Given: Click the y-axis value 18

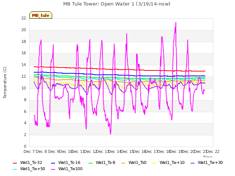Looking at the screenshot, I should 23,41.
